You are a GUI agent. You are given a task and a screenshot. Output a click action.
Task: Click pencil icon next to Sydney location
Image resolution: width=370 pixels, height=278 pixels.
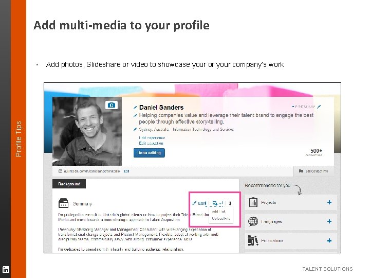point(135,129)
